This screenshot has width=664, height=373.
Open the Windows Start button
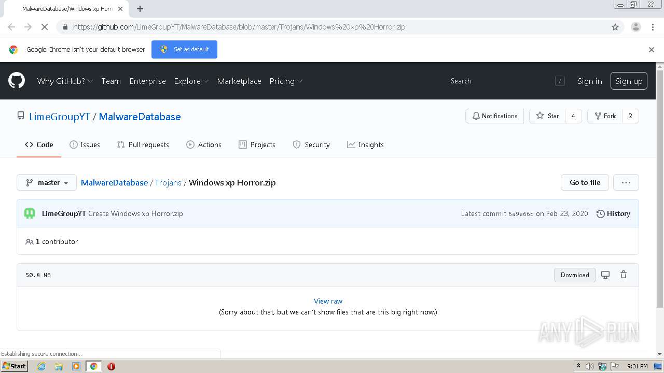coord(14,366)
